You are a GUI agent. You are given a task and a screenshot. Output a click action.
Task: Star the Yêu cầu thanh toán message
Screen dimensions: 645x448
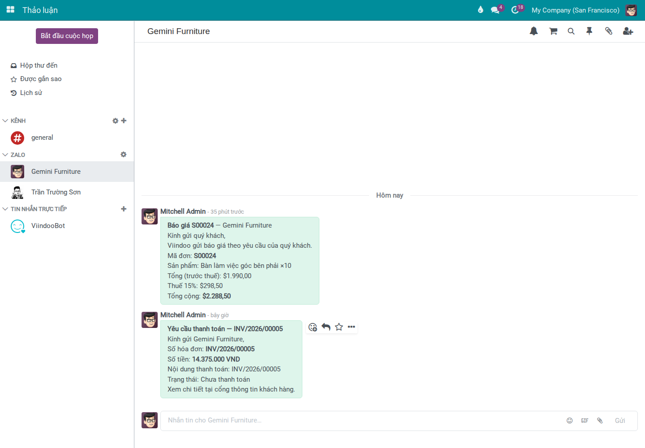pos(339,327)
